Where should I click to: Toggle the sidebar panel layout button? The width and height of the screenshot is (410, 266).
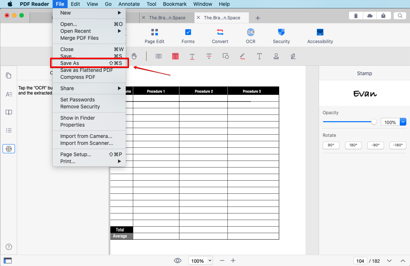(x=8, y=261)
